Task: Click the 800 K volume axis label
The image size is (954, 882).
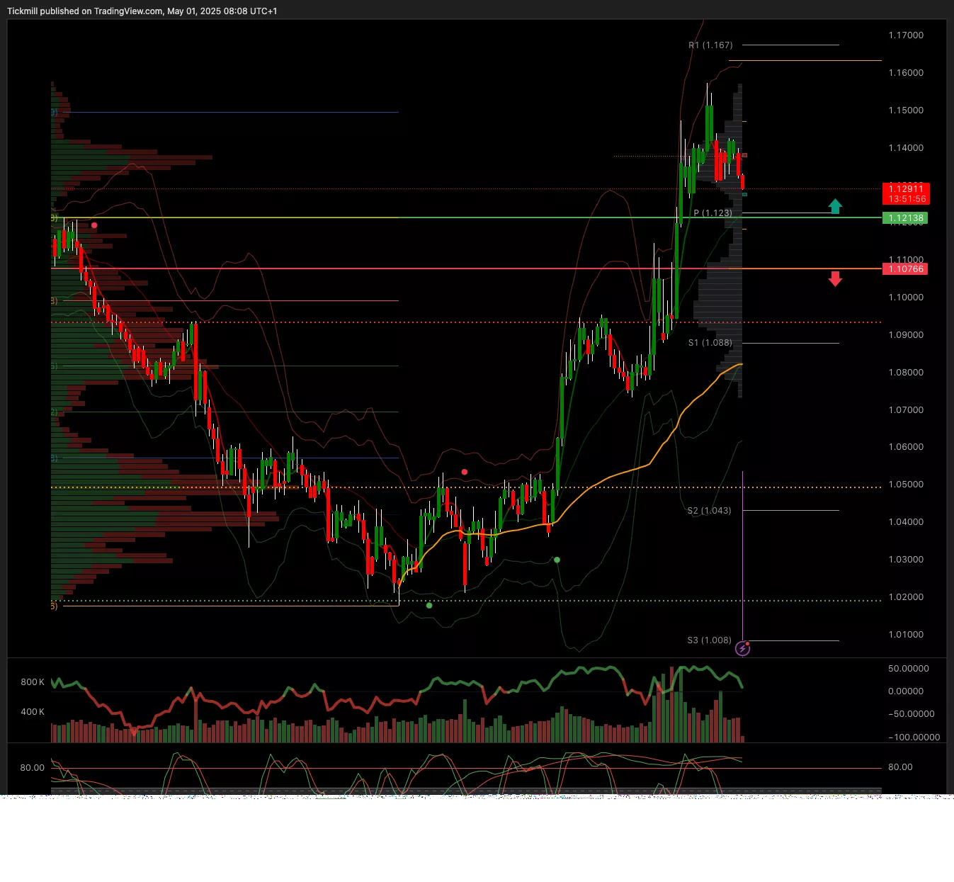Action: coord(33,682)
